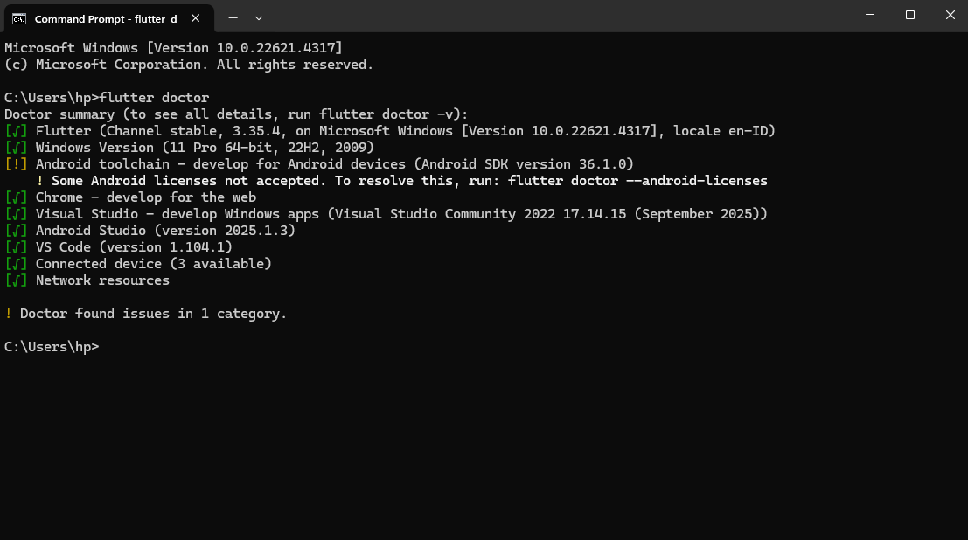The height and width of the screenshot is (540, 968).
Task: Click the checkmark beside Chrome entry
Action: tap(16, 197)
